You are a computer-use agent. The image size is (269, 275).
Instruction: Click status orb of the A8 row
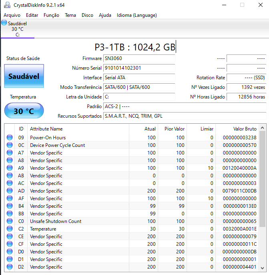pyautogui.click(x=10, y=160)
